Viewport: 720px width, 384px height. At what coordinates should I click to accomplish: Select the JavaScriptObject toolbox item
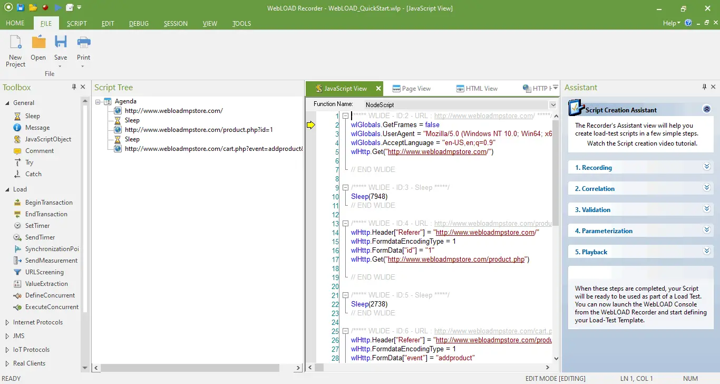pyautogui.click(x=48, y=139)
